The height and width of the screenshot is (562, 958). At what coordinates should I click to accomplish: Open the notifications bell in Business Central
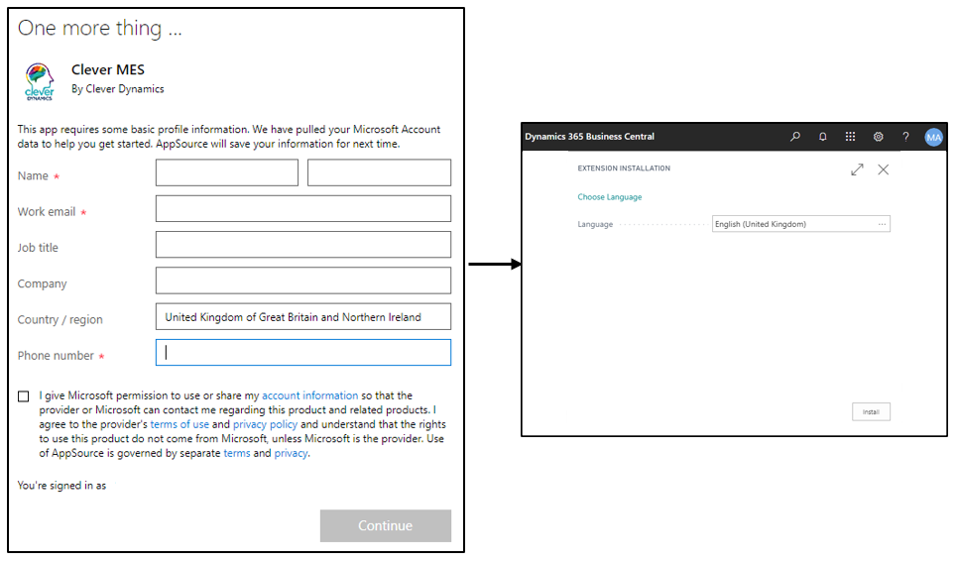tap(823, 137)
